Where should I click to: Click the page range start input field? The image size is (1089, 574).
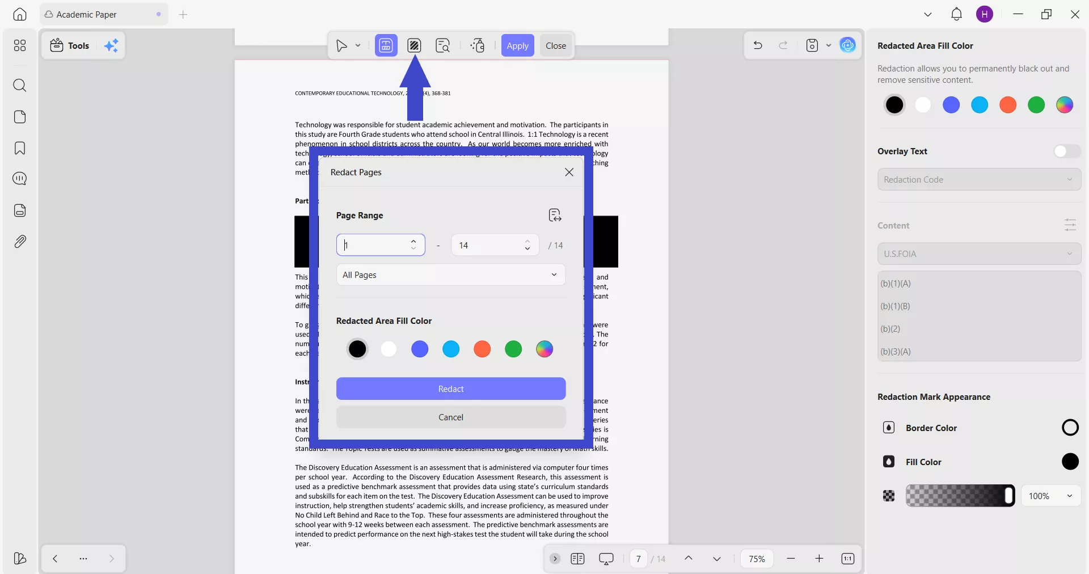(381, 245)
